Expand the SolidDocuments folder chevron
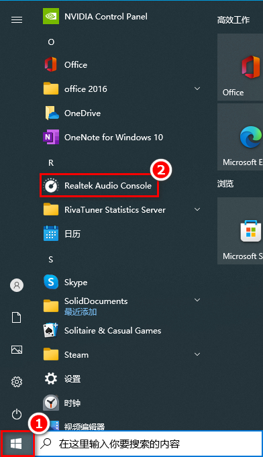 tap(197, 300)
